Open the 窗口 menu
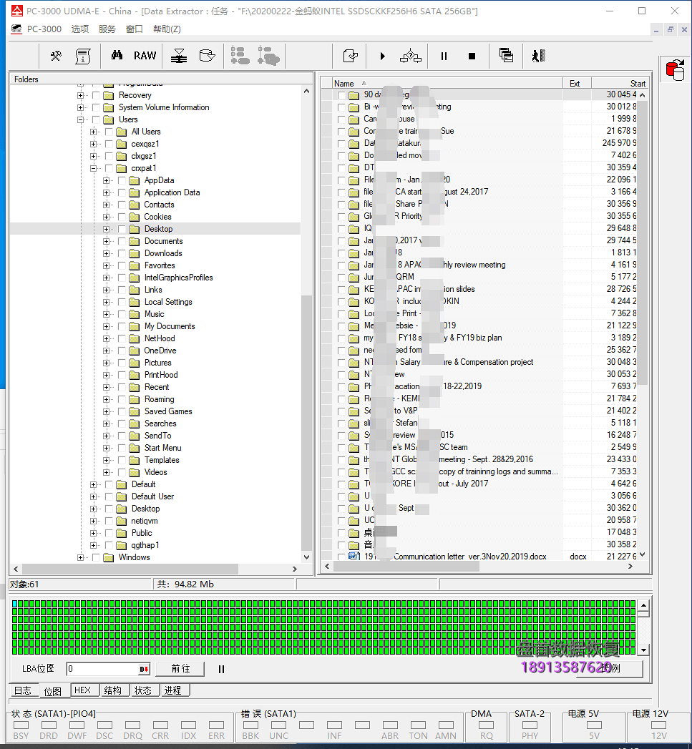Screen dimensions: 692x749 click(x=135, y=29)
